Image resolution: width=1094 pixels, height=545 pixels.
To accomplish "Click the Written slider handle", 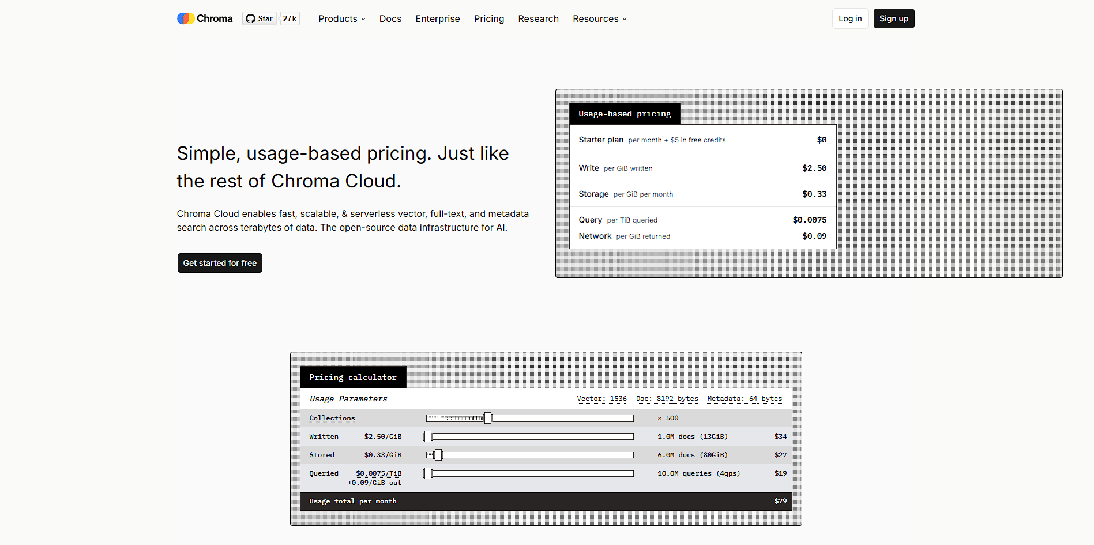I will (428, 437).
